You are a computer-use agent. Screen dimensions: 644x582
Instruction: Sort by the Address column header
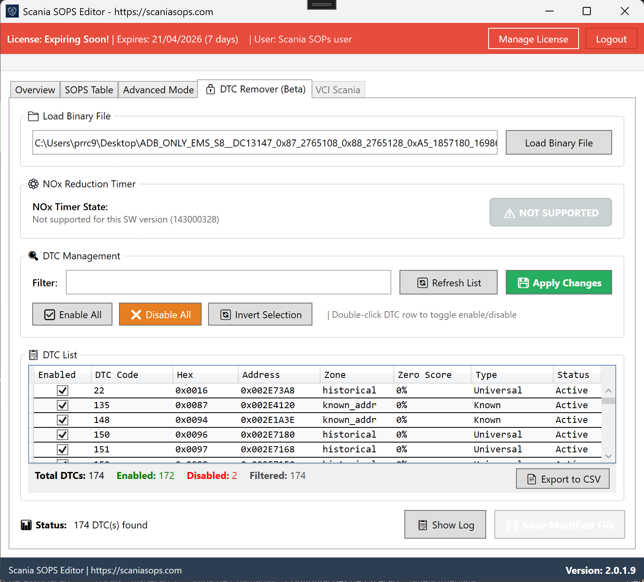[279, 375]
